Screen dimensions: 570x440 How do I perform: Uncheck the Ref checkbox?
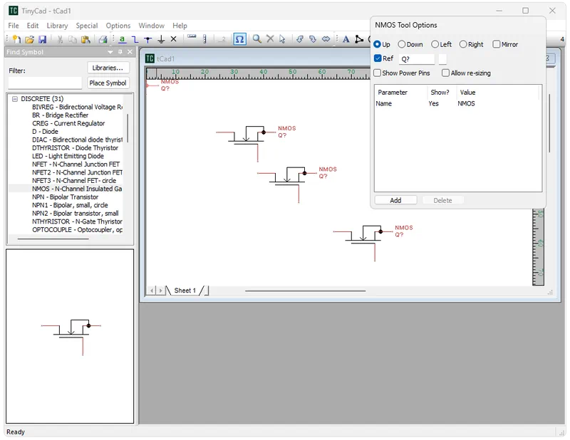coord(378,58)
